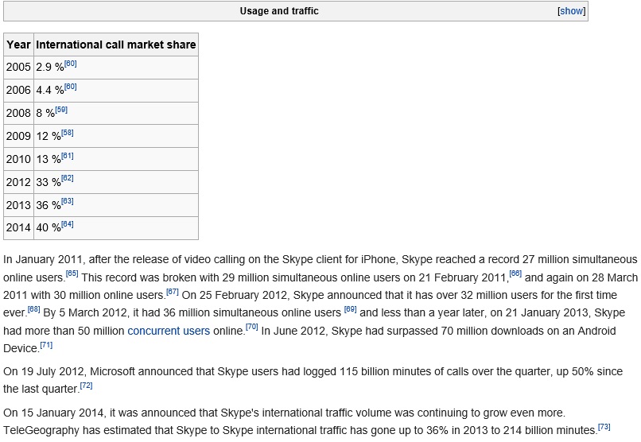
Task: Open reference 64 next to 40 %
Action: coord(68,224)
